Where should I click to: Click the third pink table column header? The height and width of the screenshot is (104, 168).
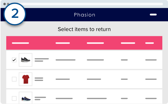pyautogui.click(x=95, y=43)
